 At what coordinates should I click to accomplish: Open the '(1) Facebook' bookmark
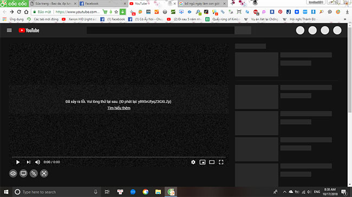click(113, 19)
